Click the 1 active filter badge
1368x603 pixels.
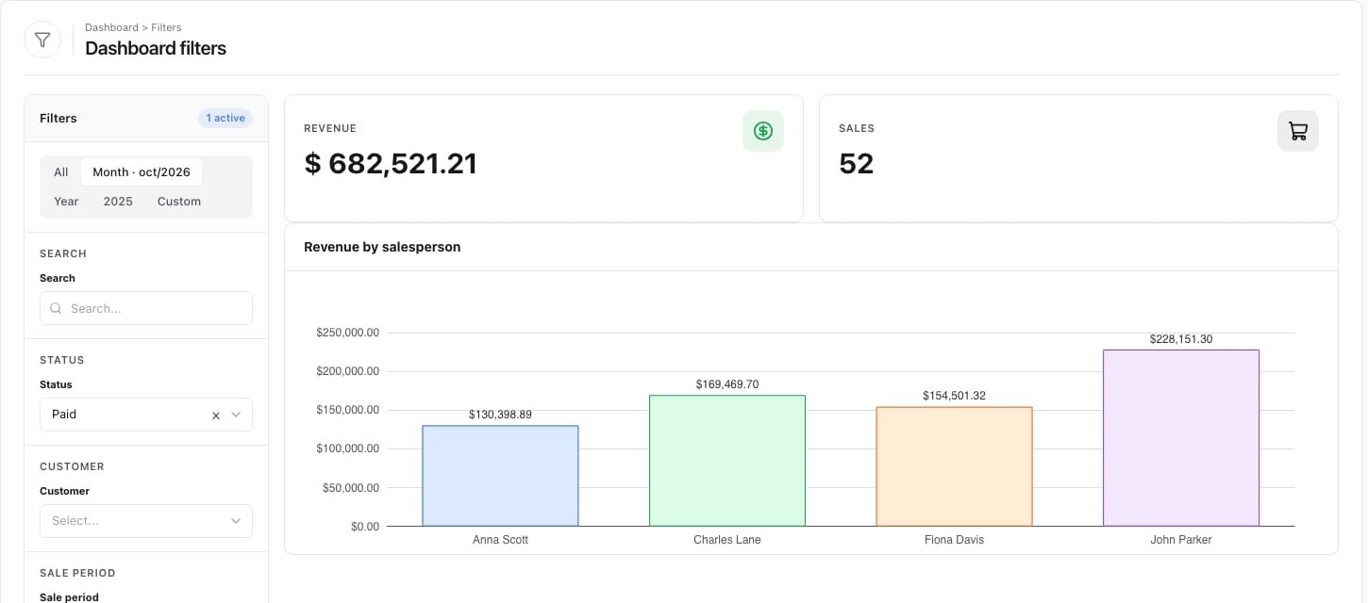(x=225, y=118)
